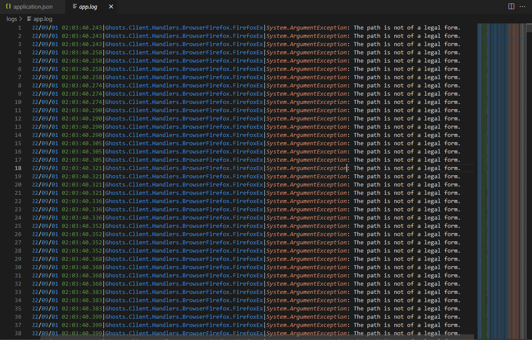Click message 'legal form.' on line 27

(x=442, y=243)
